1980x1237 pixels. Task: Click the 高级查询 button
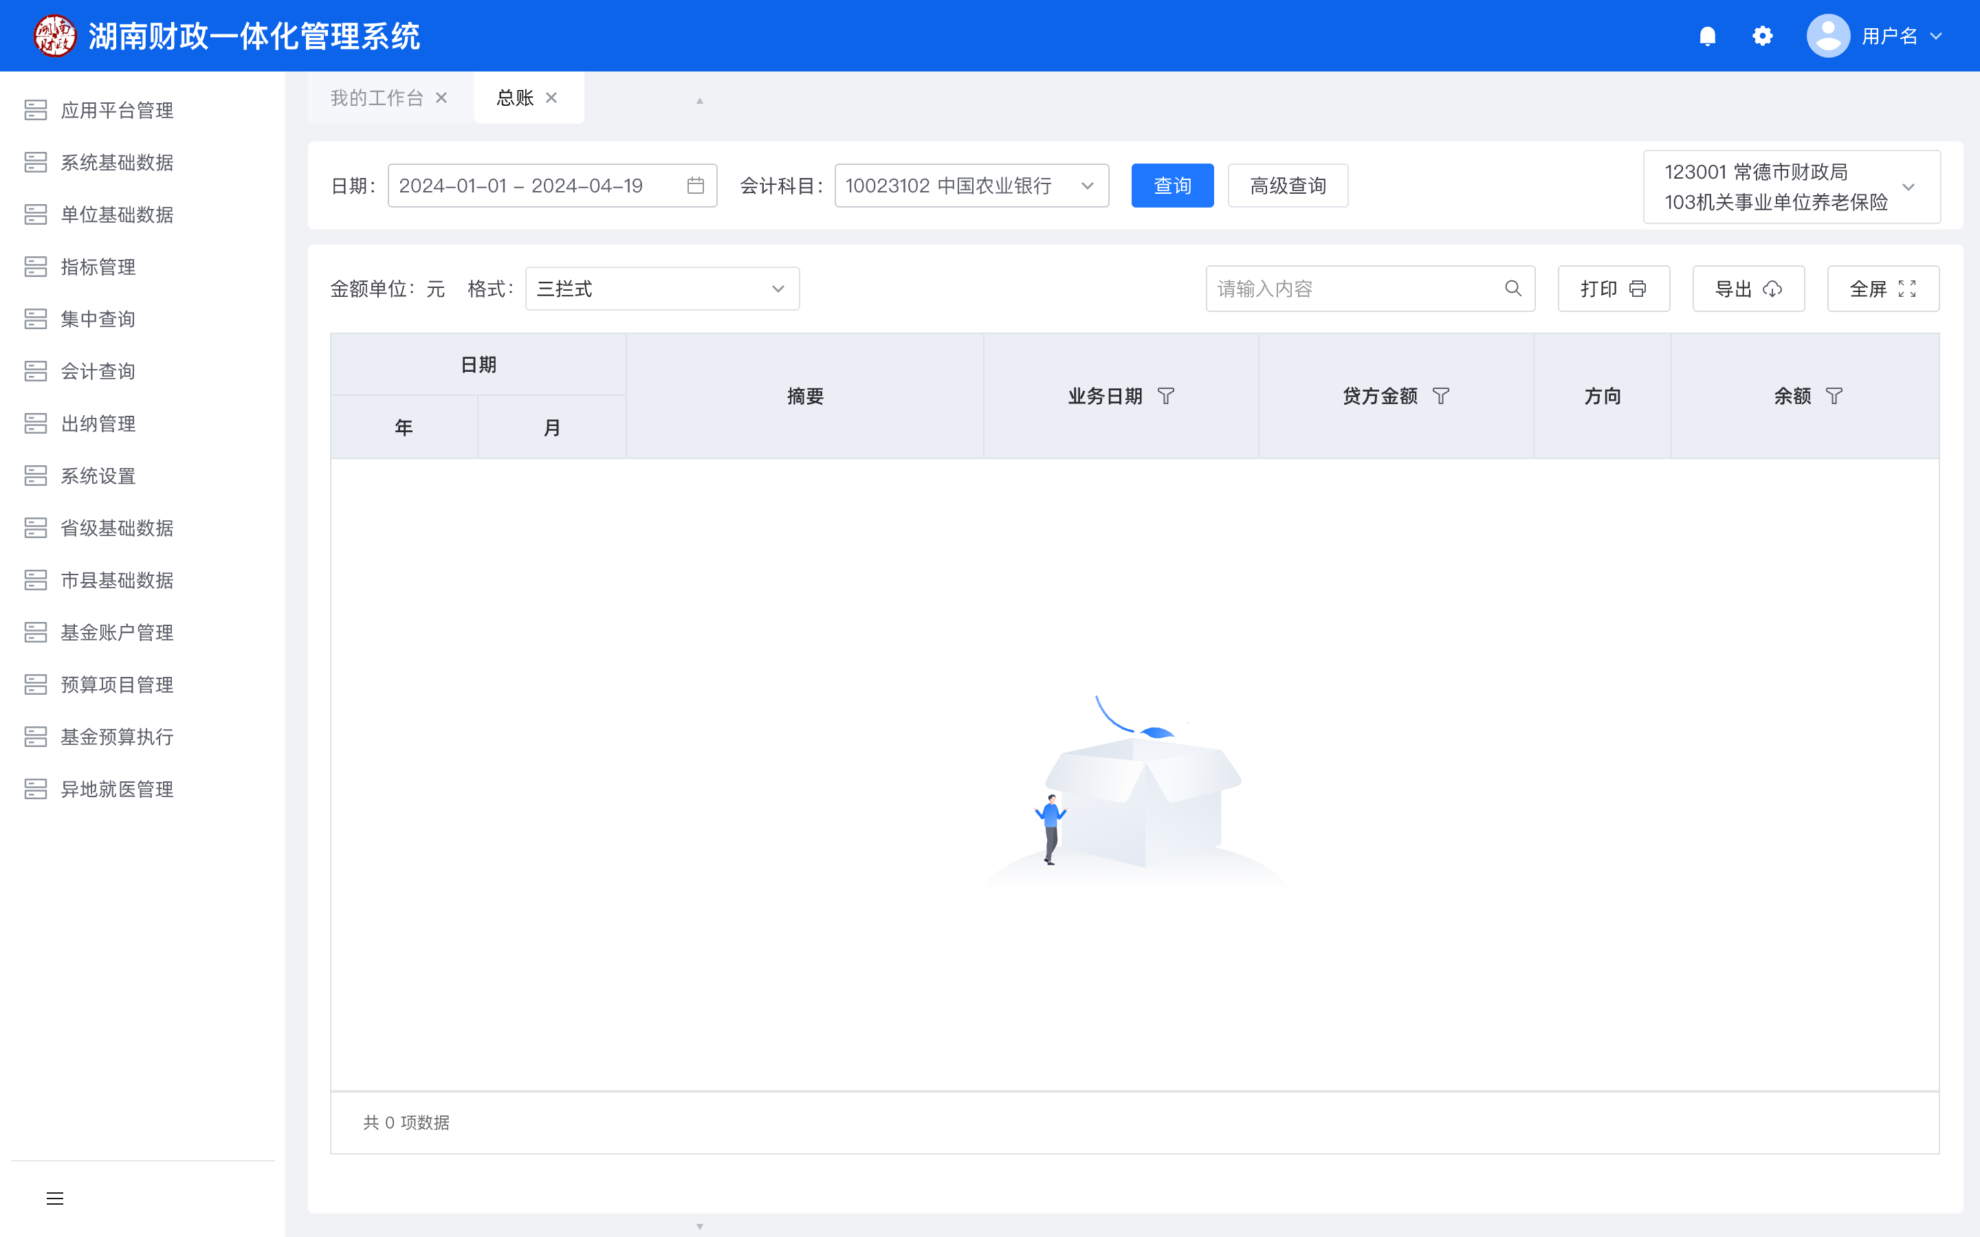point(1287,186)
